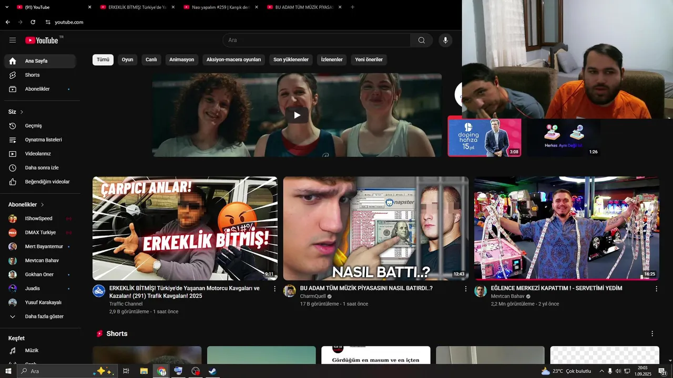
Task: Open options menu for BU ADAM TÜM MÜZİK video
Action: [465, 289]
